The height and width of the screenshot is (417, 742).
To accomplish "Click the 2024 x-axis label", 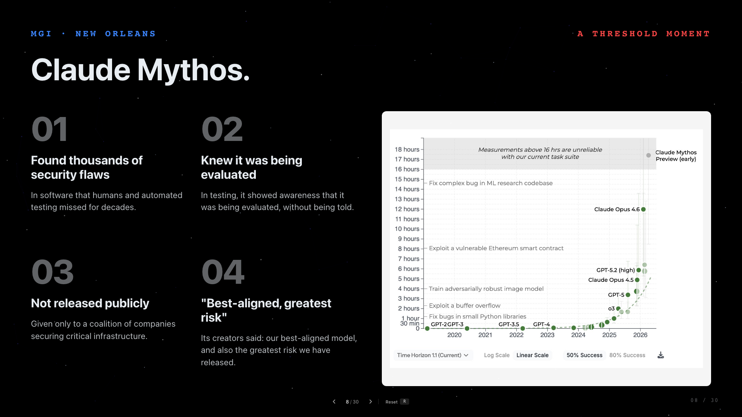I will coord(578,335).
